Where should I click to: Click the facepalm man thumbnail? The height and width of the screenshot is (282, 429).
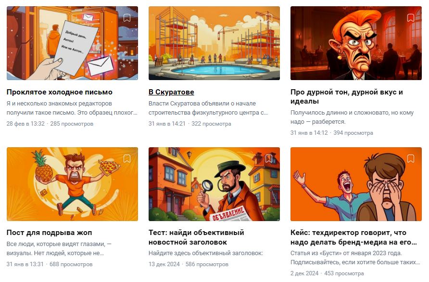pyautogui.click(x=356, y=184)
